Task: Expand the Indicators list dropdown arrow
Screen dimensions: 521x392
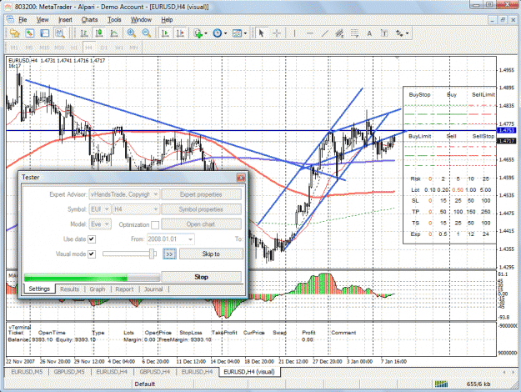Action: coord(206,33)
